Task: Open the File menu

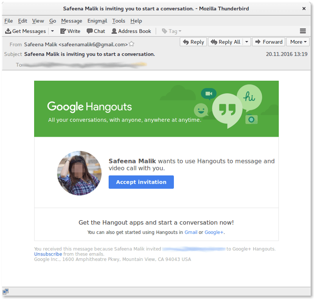Action: (9, 21)
